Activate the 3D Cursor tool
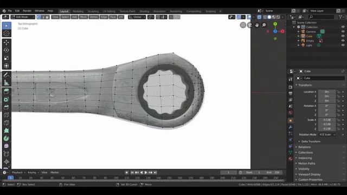 [7, 34]
